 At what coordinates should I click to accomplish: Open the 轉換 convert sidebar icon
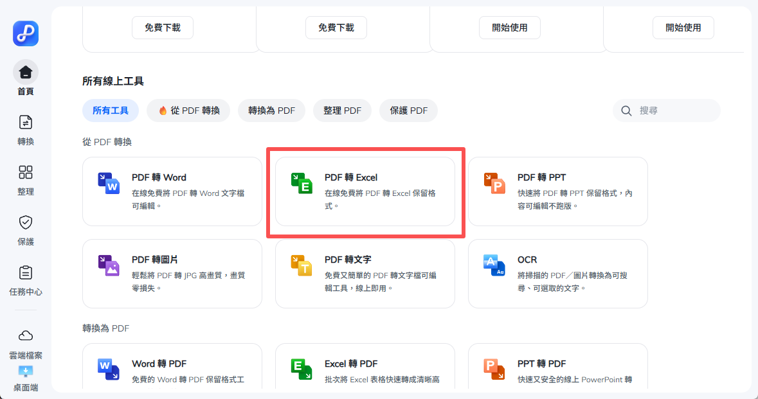(25, 122)
